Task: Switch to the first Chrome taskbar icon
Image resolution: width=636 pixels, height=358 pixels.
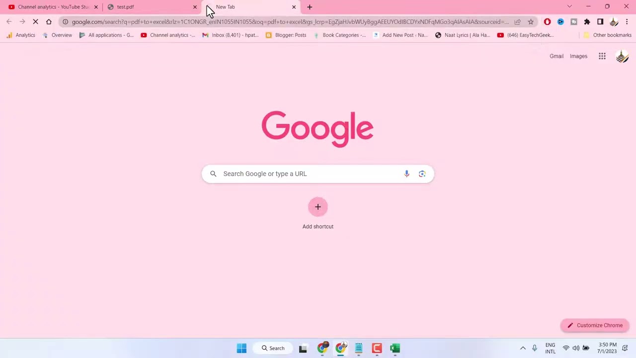Action: tap(322, 348)
